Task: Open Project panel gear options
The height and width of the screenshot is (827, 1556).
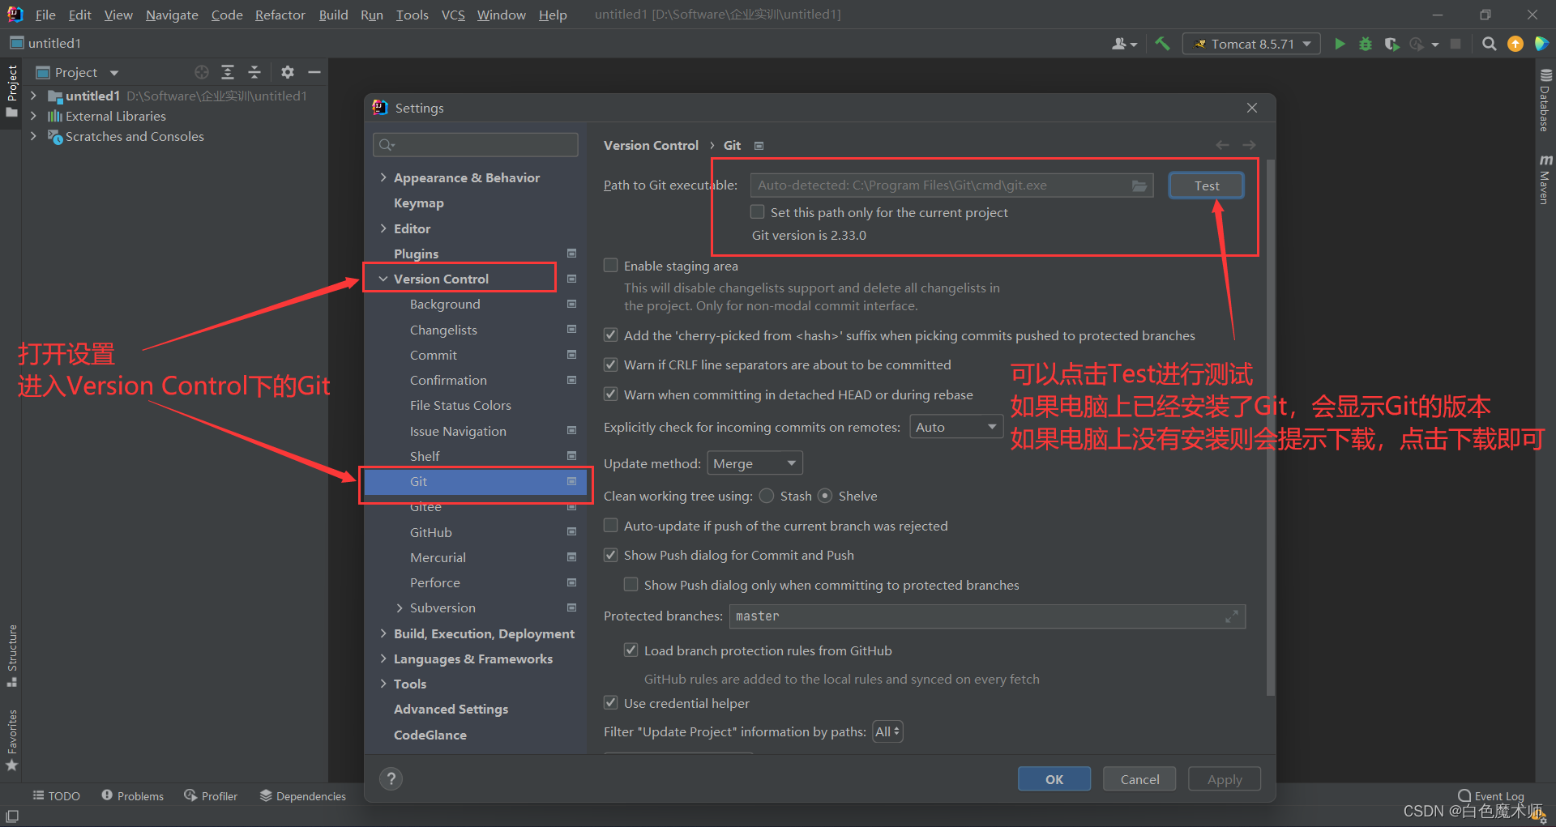Action: coord(288,72)
